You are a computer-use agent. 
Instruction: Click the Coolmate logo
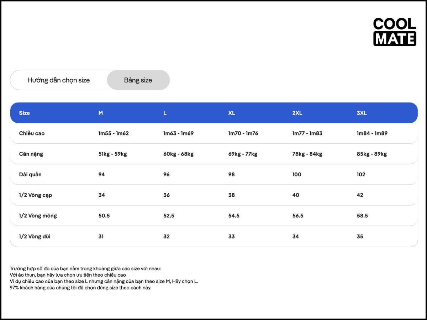395,32
